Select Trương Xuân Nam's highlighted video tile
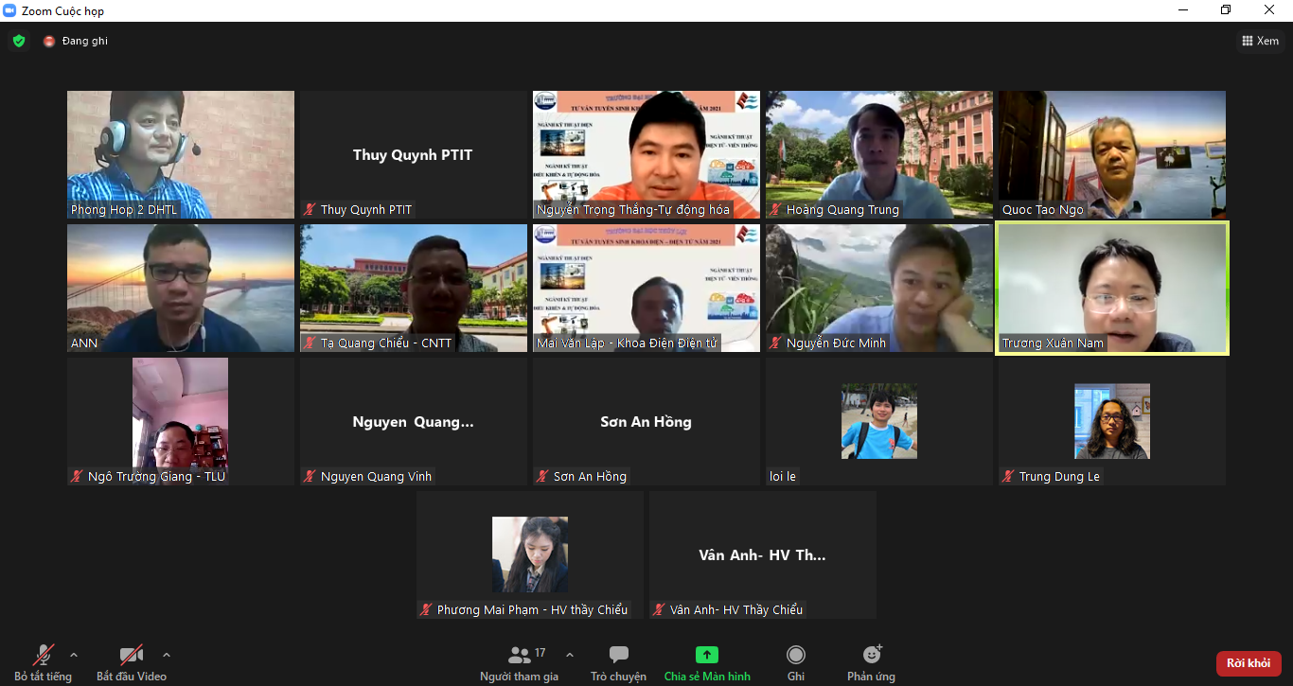 [x=1111, y=288]
